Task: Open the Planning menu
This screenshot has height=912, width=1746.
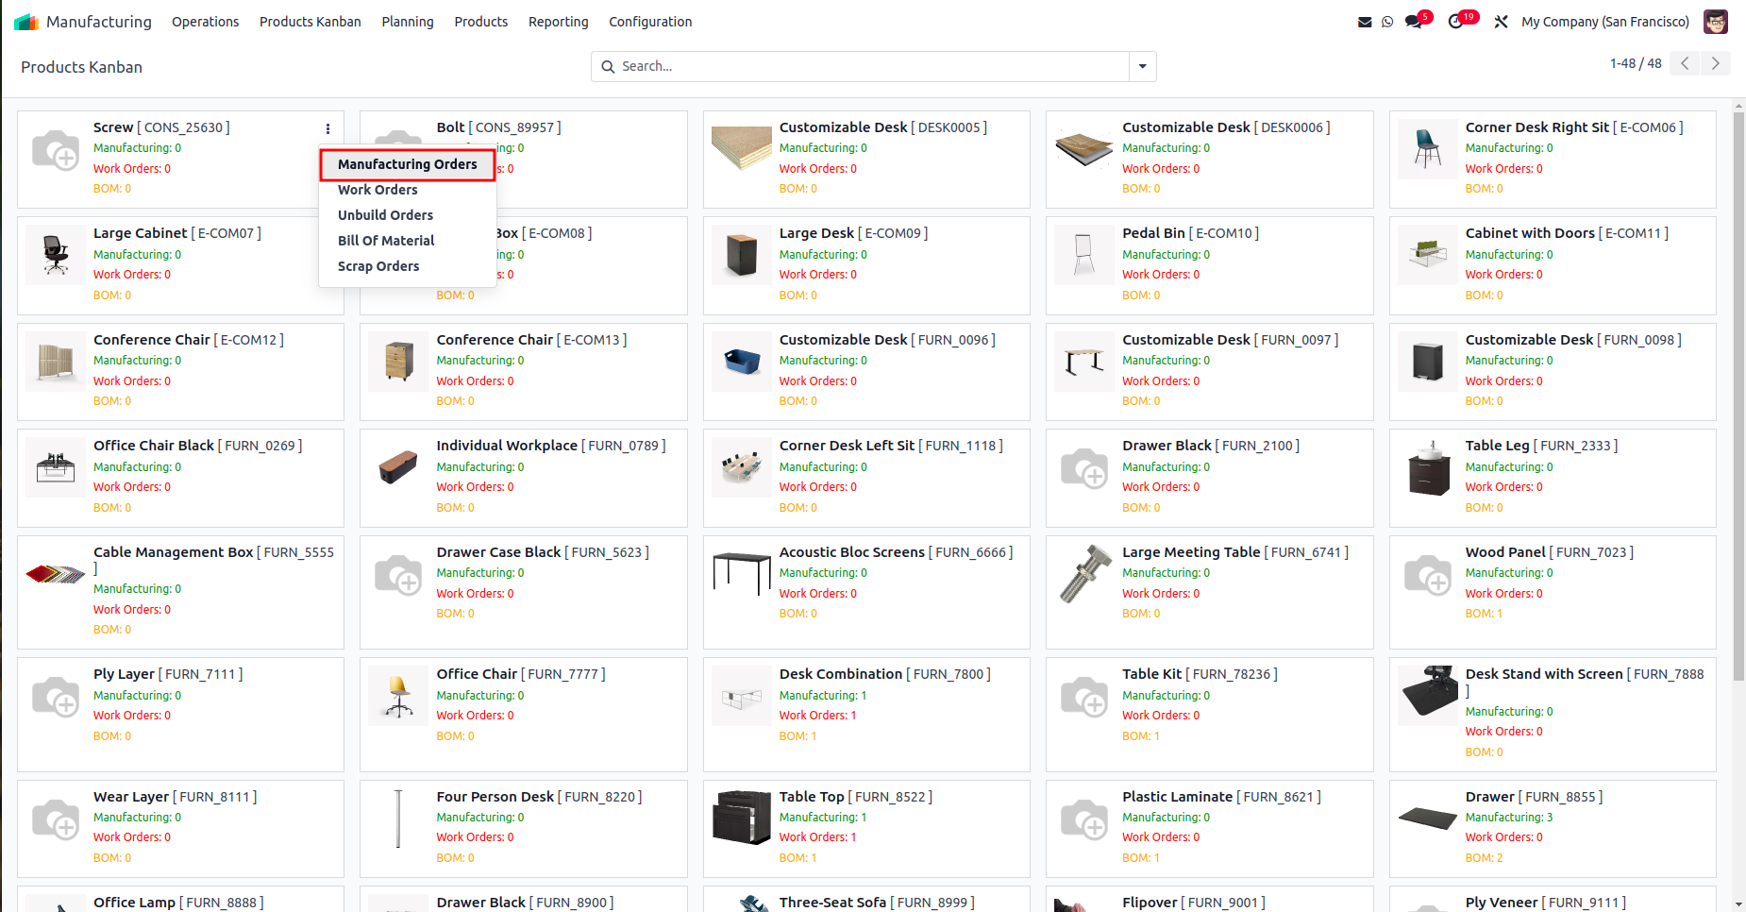Action: [x=408, y=22]
